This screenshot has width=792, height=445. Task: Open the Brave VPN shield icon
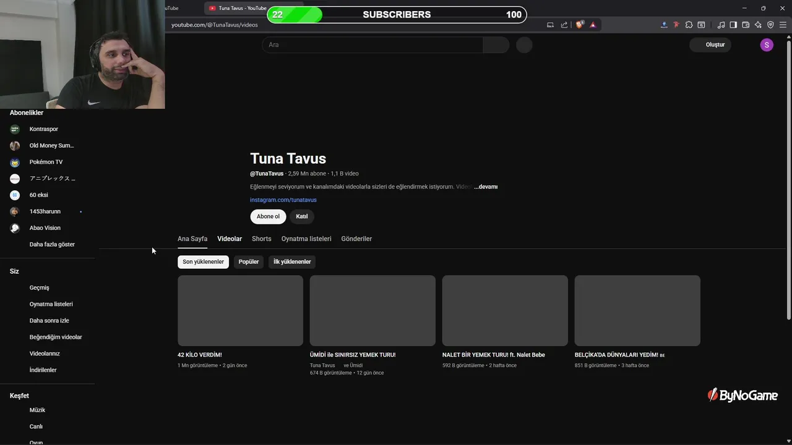tap(770, 25)
